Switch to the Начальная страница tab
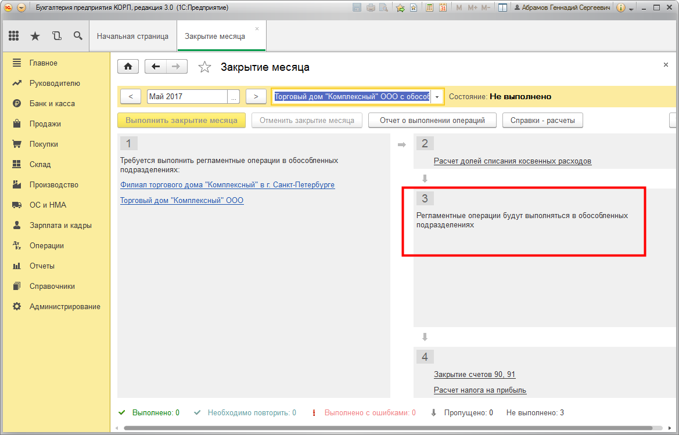The image size is (679, 435). click(132, 37)
